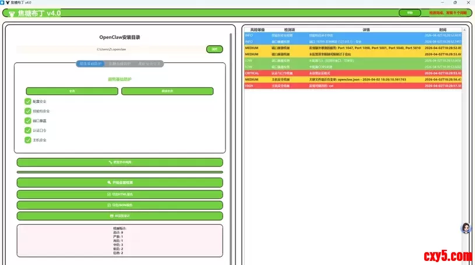The image size is (475, 265).
Task: Uncheck the 认证口令 checkbox
Action: coord(28,130)
